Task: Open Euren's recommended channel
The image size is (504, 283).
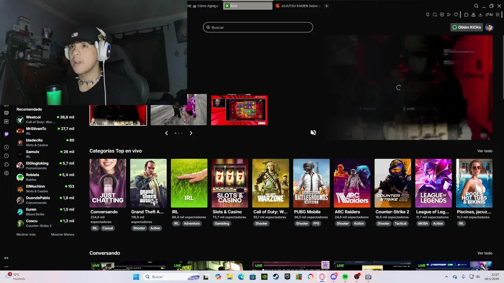Action: coord(45,211)
